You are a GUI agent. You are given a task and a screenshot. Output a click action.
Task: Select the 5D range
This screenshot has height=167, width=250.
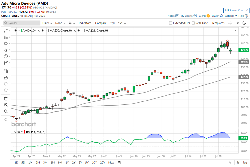pos(23,162)
